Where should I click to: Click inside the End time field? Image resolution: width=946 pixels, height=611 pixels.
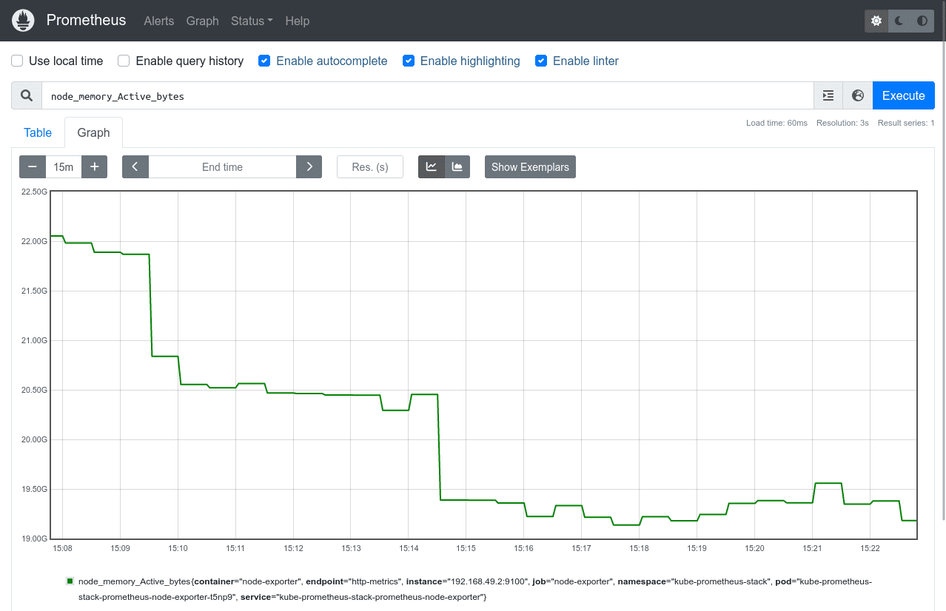[222, 166]
